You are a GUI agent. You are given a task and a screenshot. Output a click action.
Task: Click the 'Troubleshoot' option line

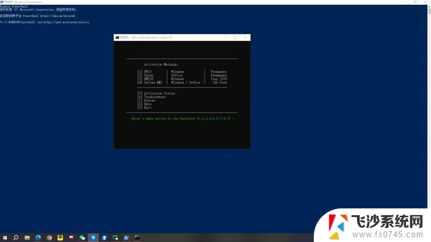[152, 97]
